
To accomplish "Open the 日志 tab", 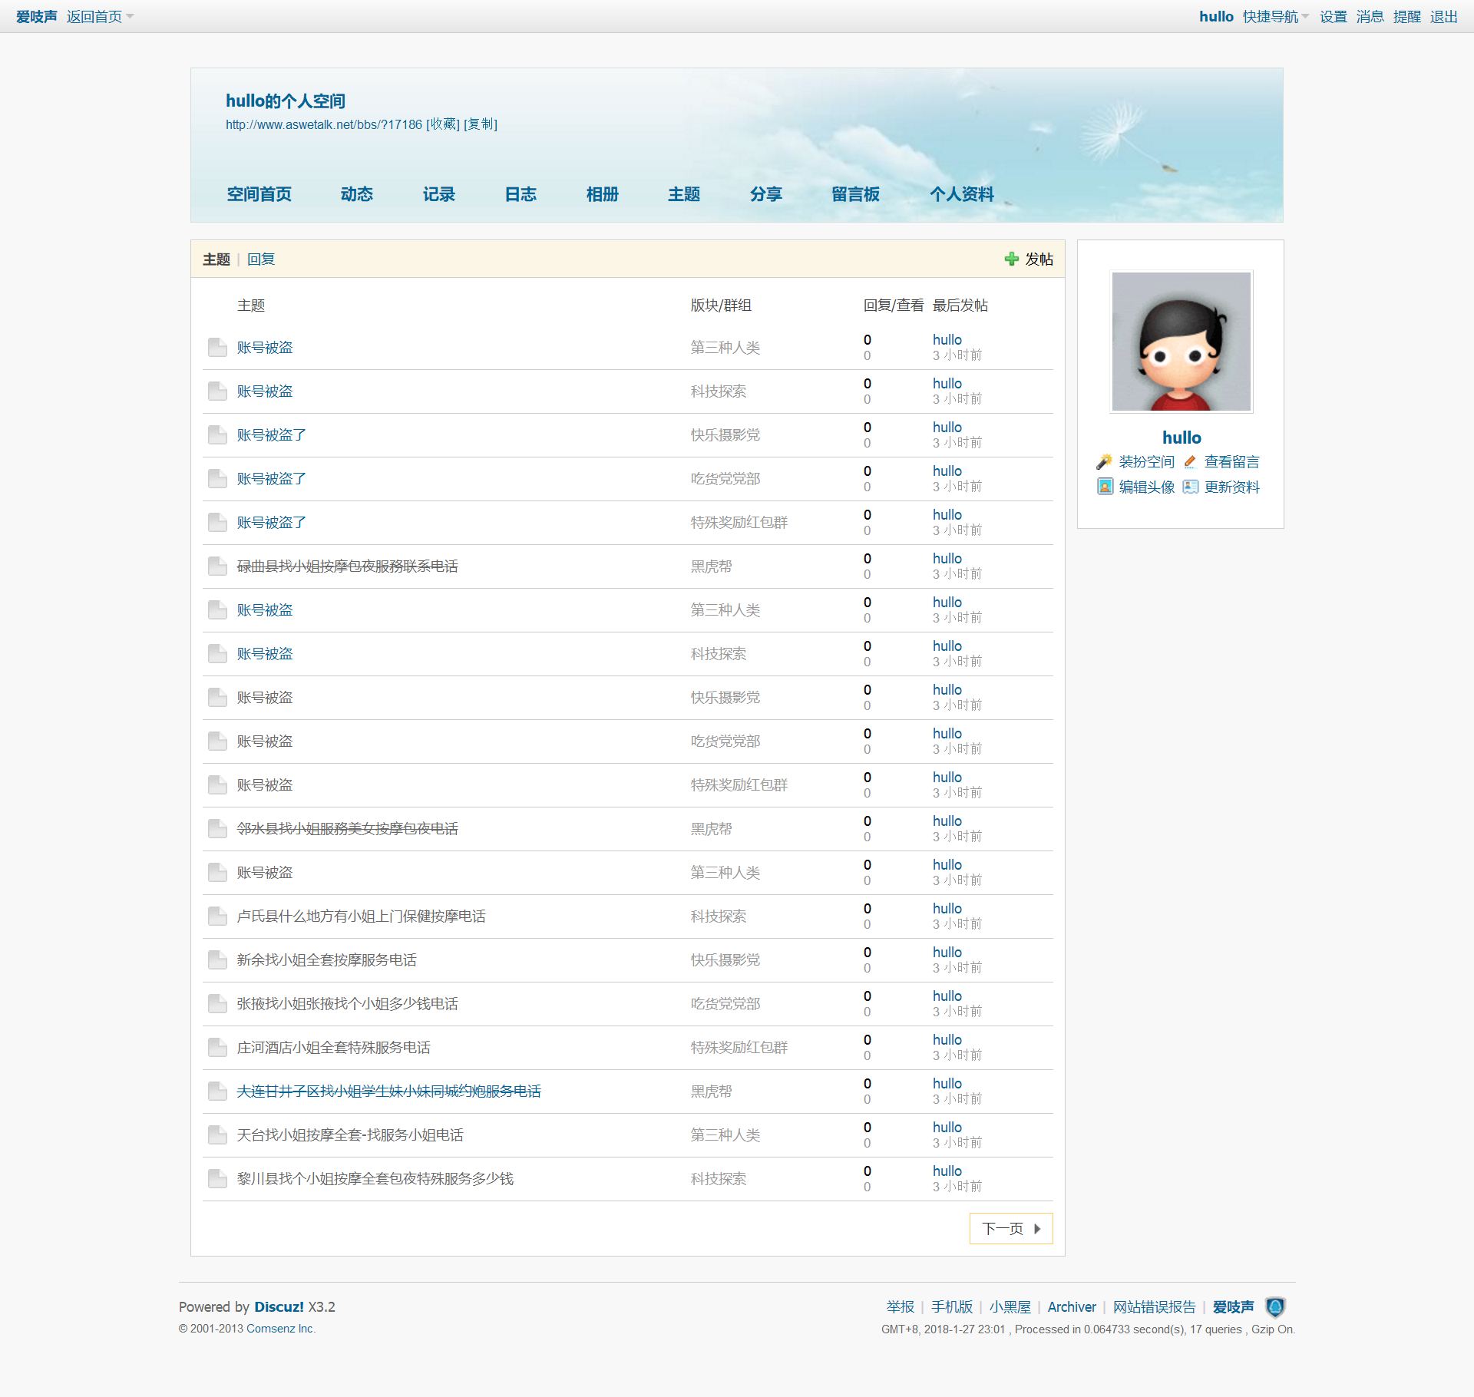I will pos(521,194).
